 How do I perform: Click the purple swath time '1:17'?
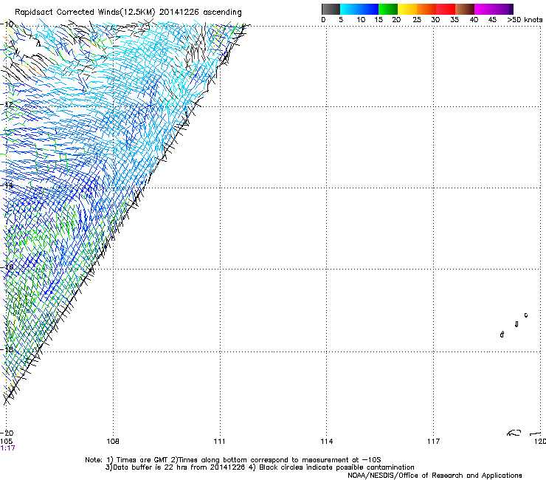point(7,448)
